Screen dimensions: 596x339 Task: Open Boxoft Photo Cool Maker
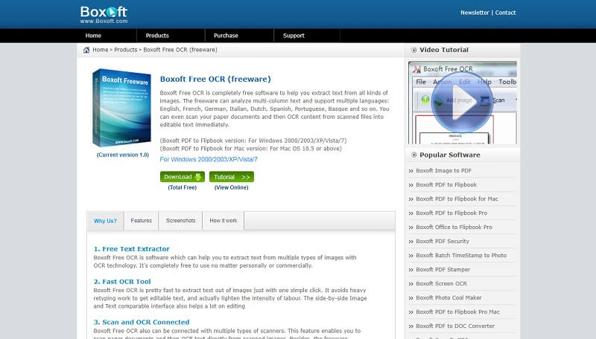pos(448,297)
